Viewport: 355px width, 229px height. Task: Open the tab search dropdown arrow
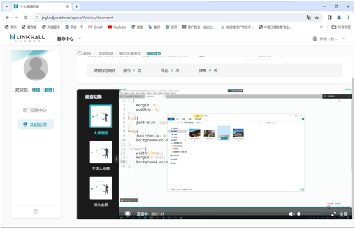click(x=6, y=6)
